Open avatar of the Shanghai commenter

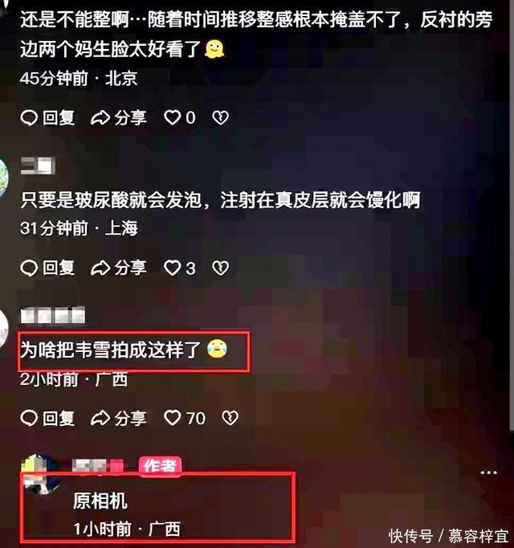click(x=5, y=178)
